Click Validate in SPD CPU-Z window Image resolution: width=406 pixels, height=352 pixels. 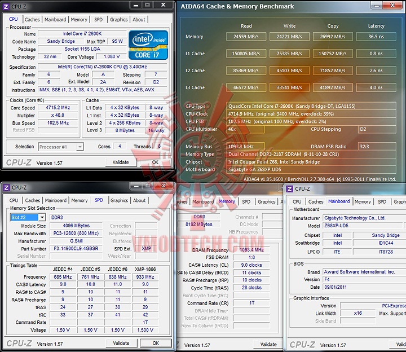[121, 343]
